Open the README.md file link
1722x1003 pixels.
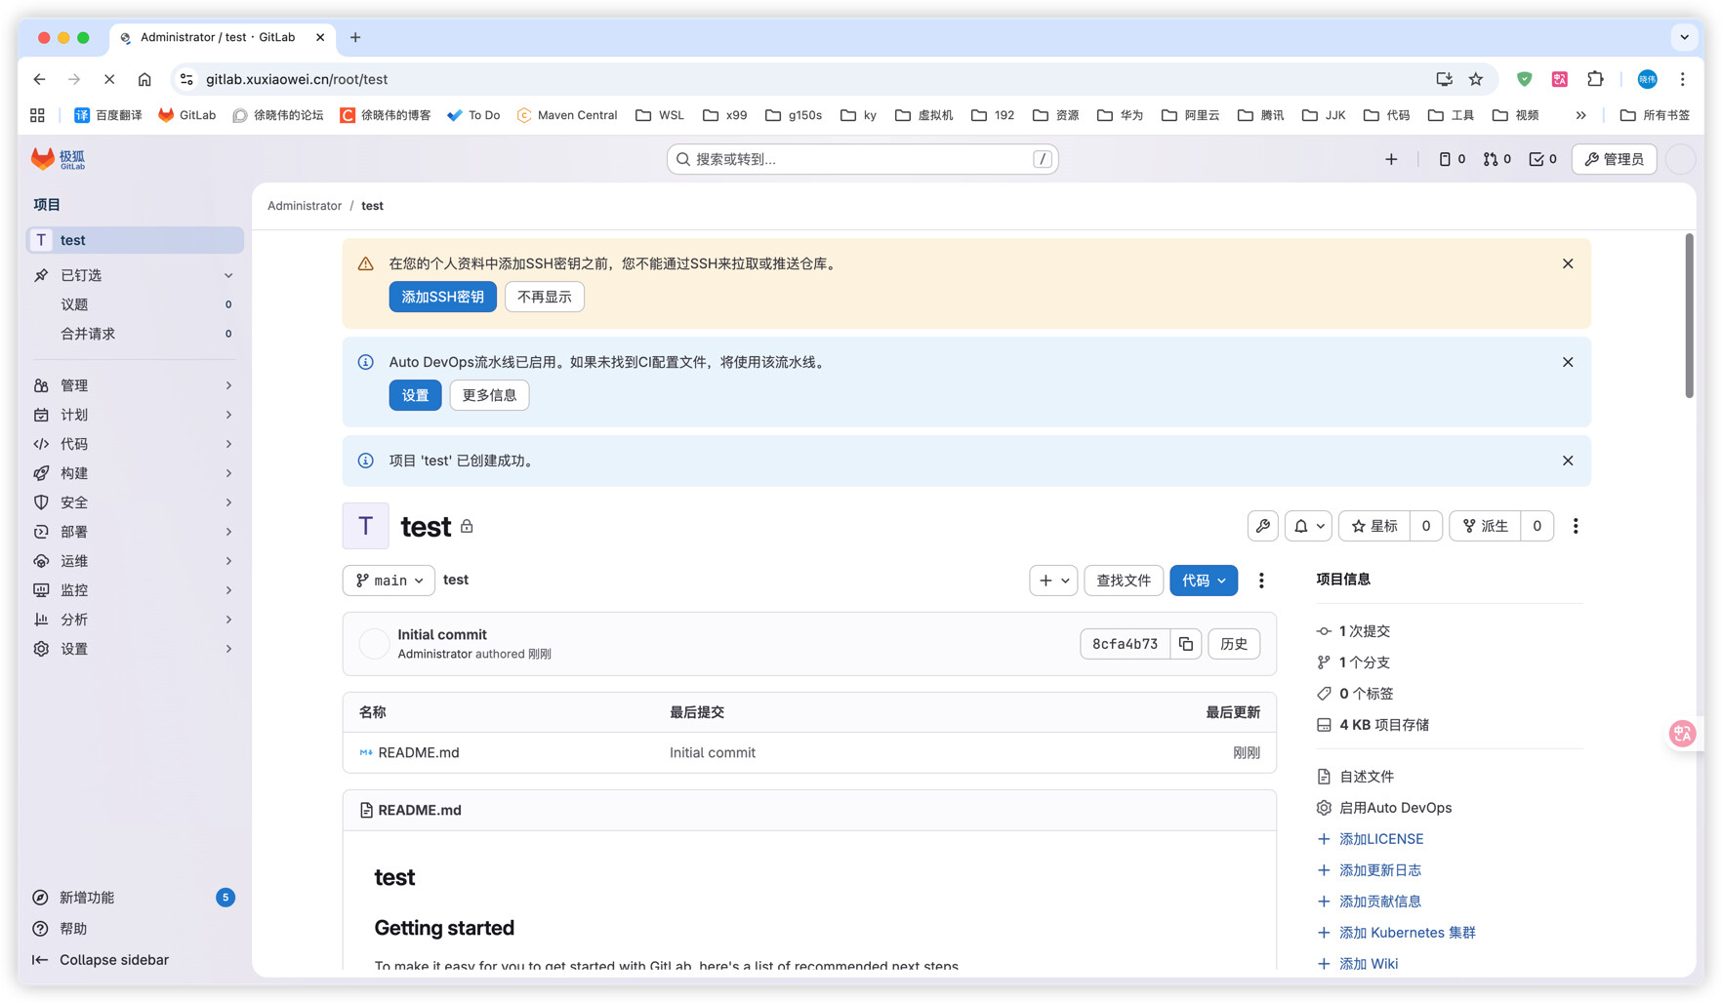(418, 752)
